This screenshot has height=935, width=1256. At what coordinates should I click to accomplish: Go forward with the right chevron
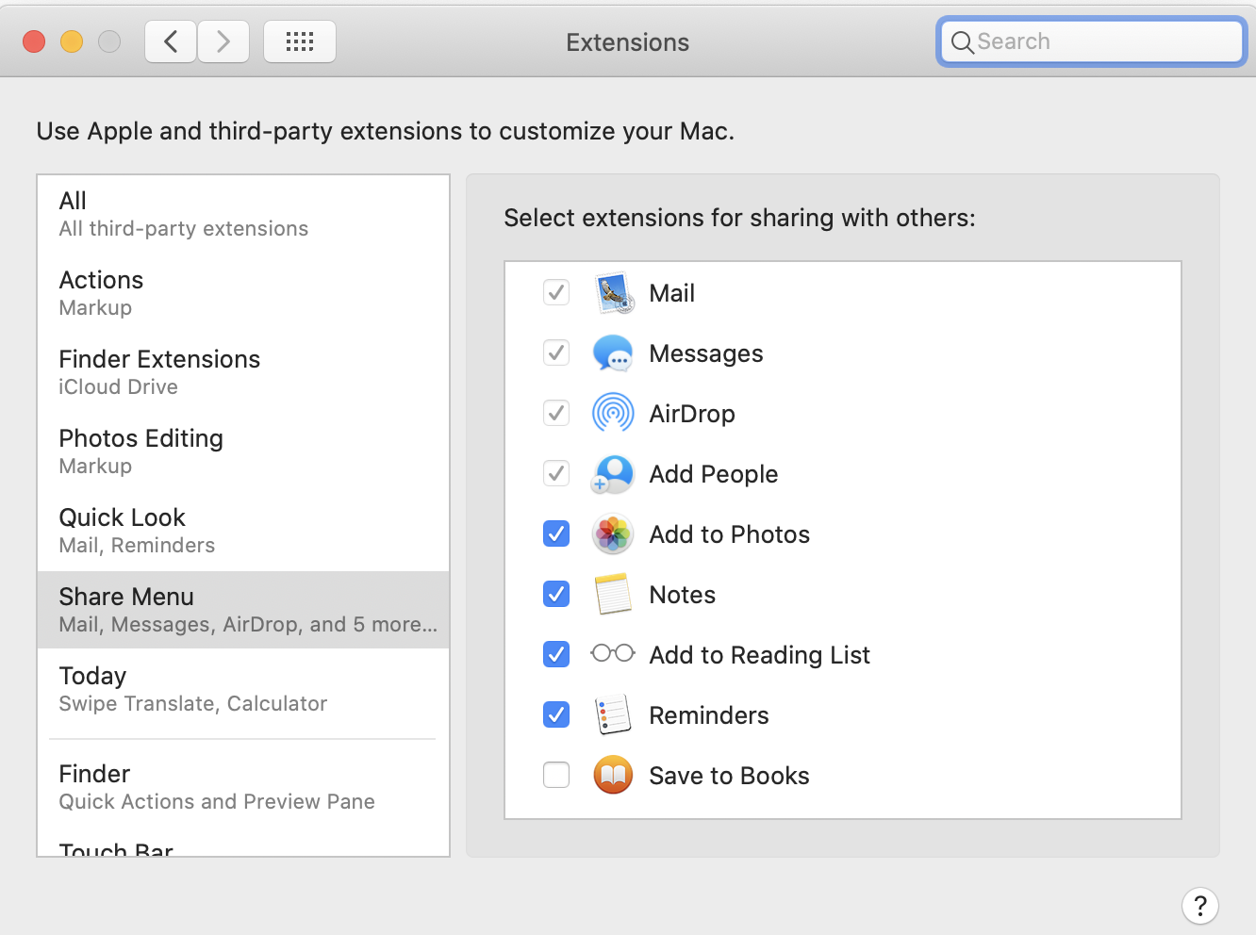(223, 41)
